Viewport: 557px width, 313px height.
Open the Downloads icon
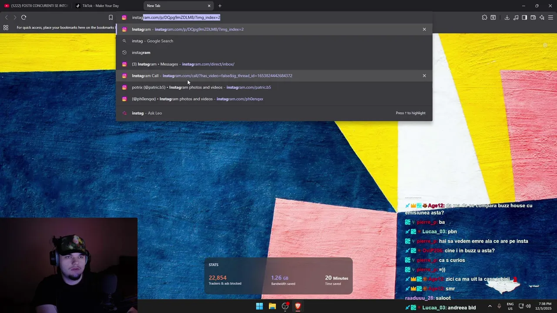(x=507, y=17)
